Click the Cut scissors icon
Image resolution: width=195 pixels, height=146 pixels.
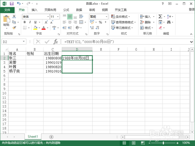pos(14,17)
